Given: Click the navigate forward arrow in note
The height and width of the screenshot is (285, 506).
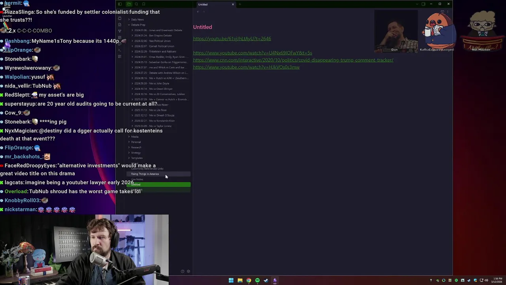Looking at the screenshot, I should [204, 12].
